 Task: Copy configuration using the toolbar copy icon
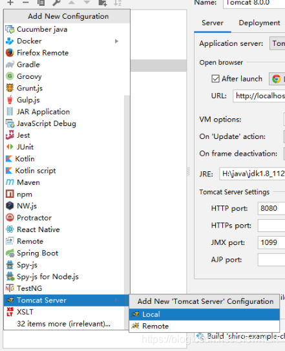41,3
